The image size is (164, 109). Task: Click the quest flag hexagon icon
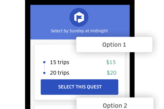point(79,17)
